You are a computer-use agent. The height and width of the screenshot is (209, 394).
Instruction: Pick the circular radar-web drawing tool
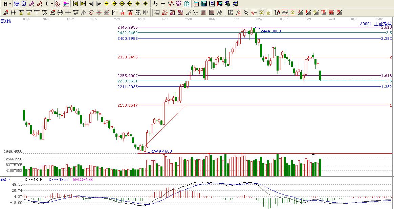tap(99, 13)
